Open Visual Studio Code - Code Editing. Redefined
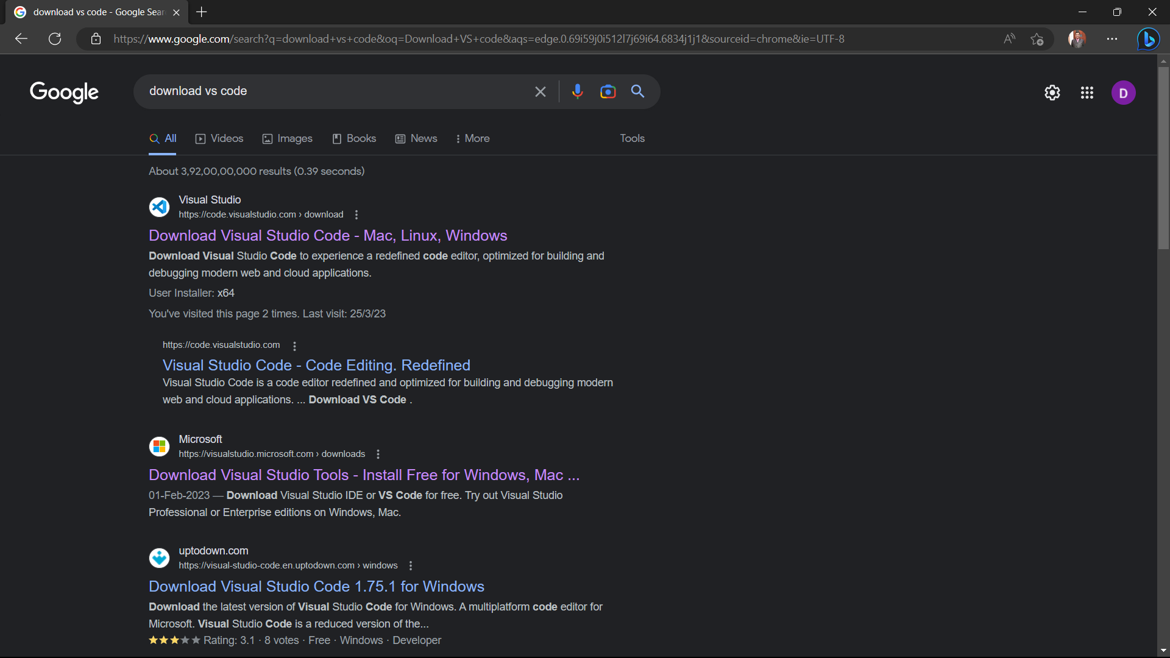1170x658 pixels. coord(316,366)
